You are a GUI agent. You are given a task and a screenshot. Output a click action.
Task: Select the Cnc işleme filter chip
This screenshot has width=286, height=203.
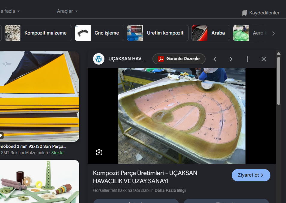[x=99, y=33]
